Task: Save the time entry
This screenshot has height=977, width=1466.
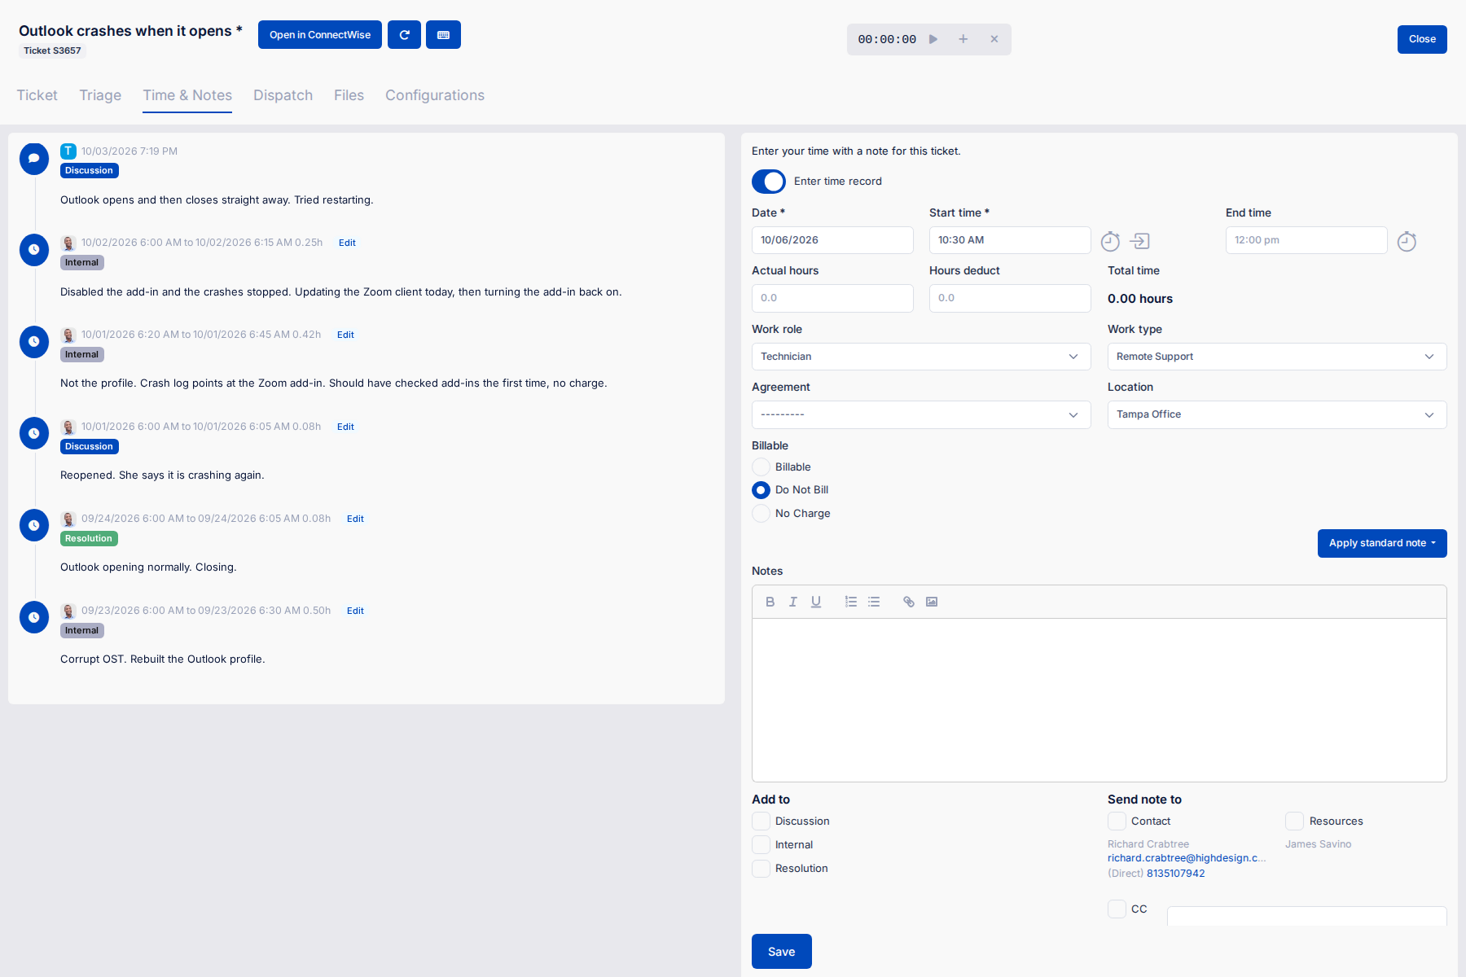Action: pos(782,952)
